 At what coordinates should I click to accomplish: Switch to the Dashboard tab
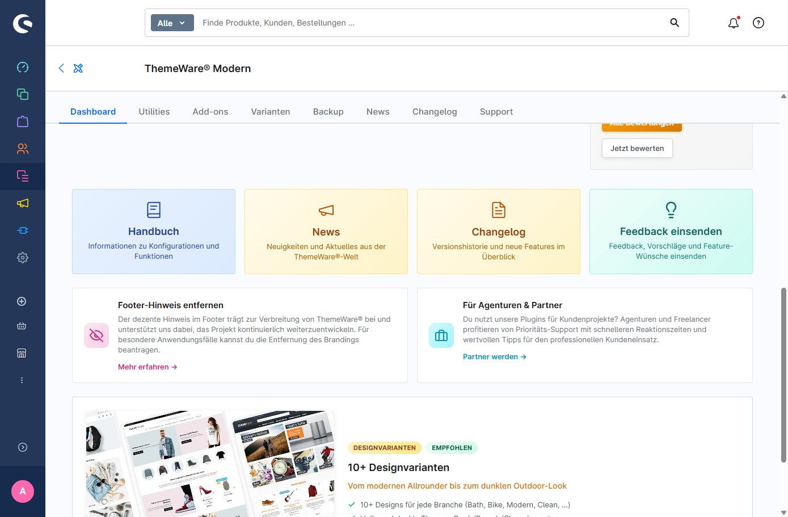pos(93,112)
